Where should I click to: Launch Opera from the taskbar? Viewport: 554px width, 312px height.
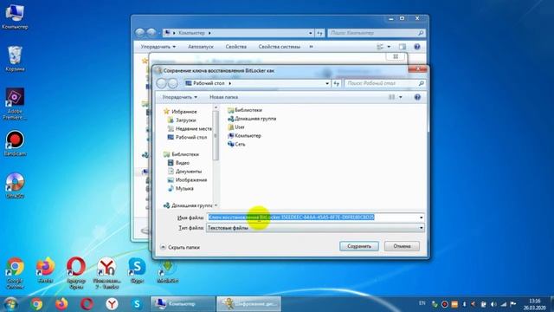click(87, 304)
